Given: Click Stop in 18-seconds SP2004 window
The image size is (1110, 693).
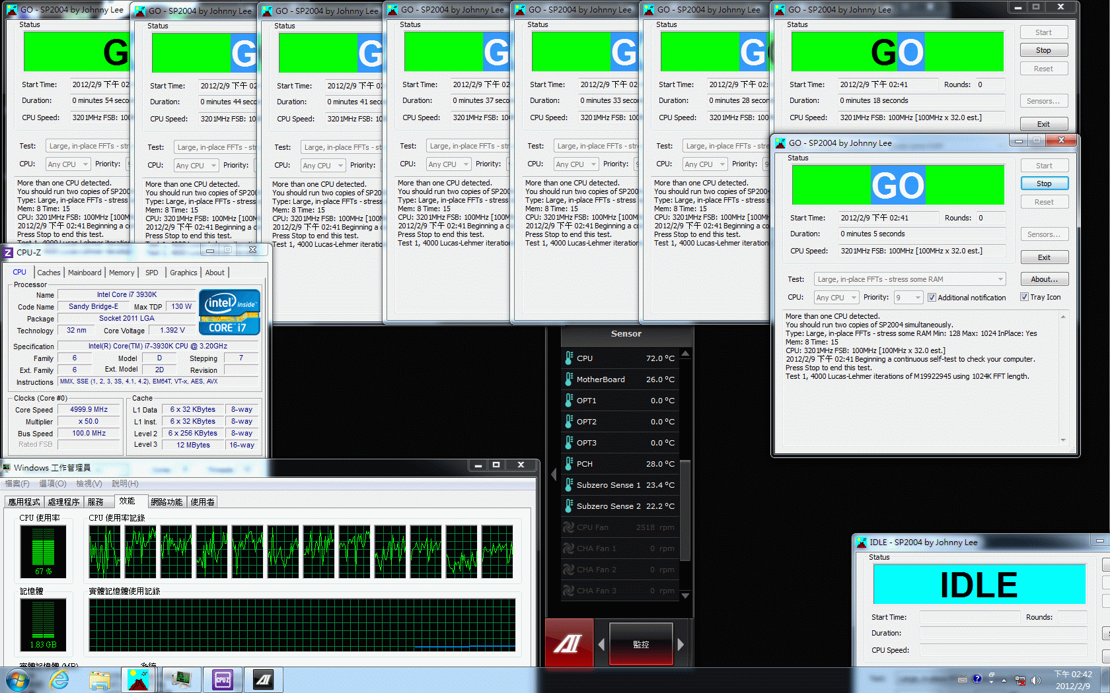Looking at the screenshot, I should [1043, 50].
